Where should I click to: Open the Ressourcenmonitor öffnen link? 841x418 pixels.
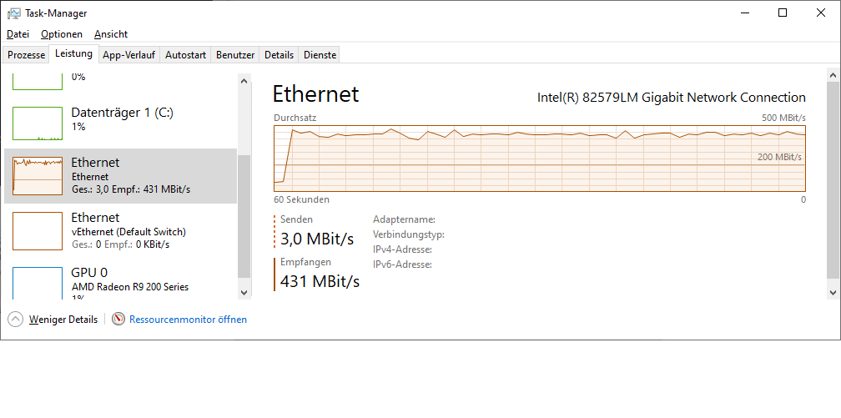coord(189,320)
